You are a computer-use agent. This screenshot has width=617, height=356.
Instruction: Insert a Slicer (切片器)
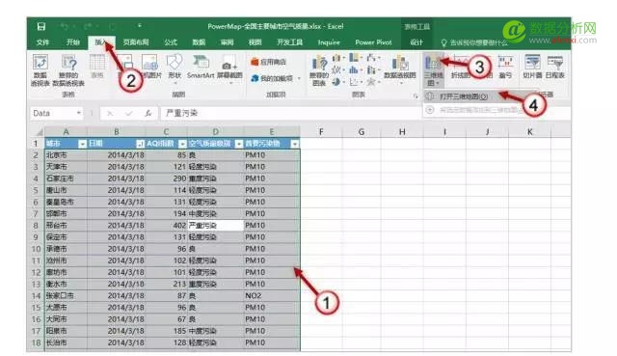coord(532,67)
